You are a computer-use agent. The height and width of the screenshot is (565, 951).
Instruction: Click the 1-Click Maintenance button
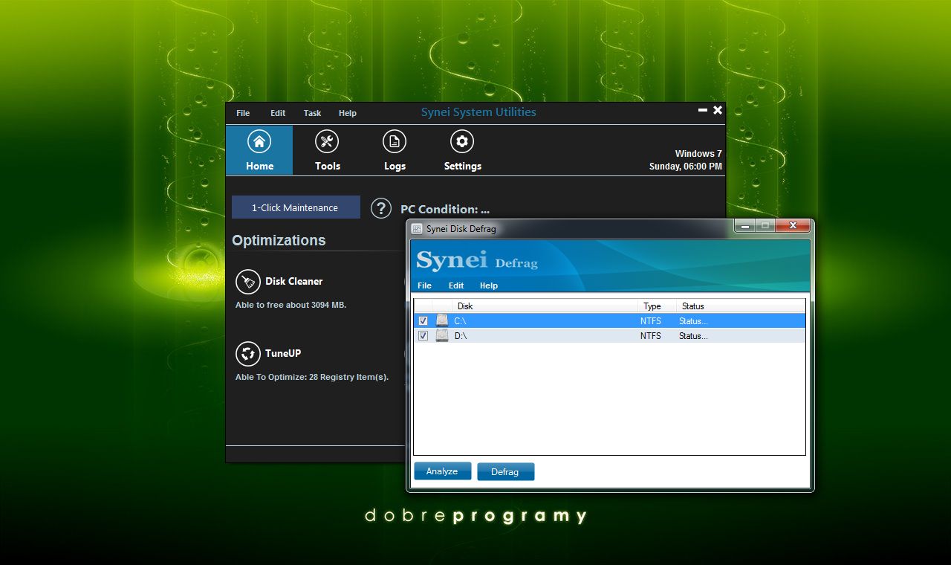pos(296,207)
